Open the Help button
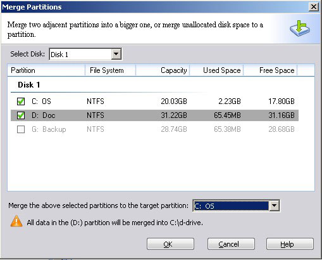322x260 pixels. point(290,244)
